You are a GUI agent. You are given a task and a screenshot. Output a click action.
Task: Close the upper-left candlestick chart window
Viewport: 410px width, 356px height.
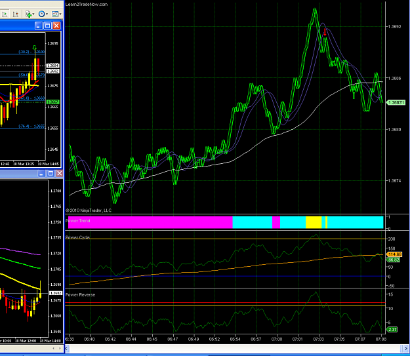tap(56, 26)
